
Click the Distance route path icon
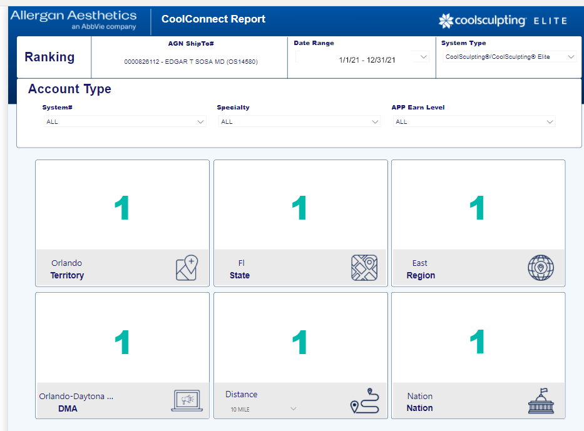364,401
